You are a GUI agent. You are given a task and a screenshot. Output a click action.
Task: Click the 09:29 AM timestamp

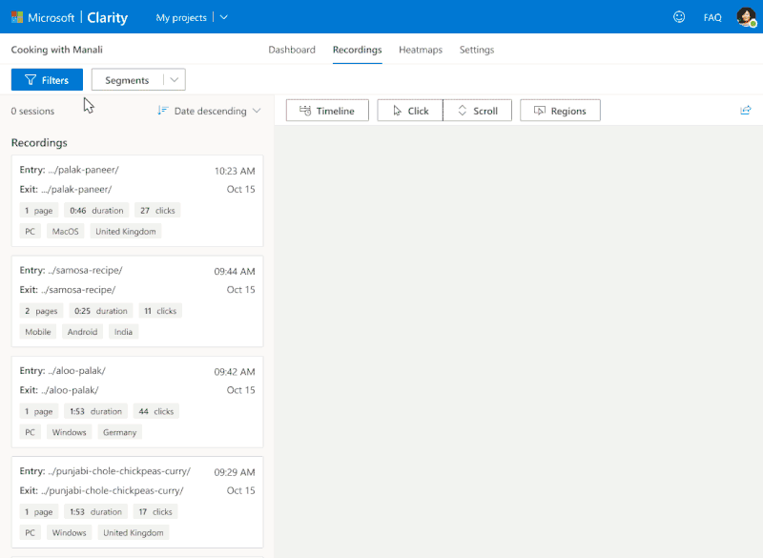tap(235, 472)
